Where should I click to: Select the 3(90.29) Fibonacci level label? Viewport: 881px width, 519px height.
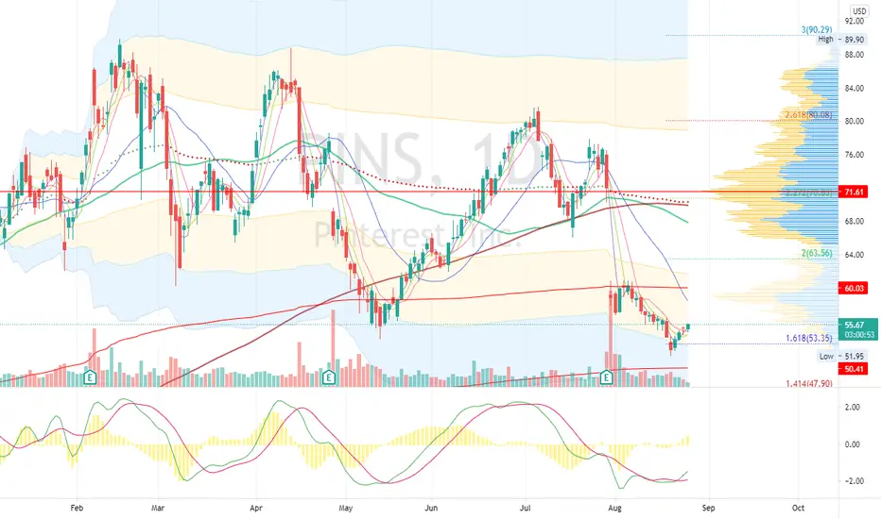point(817,30)
